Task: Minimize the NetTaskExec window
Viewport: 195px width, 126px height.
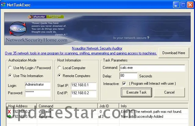Action: pyautogui.click(x=176, y=5)
